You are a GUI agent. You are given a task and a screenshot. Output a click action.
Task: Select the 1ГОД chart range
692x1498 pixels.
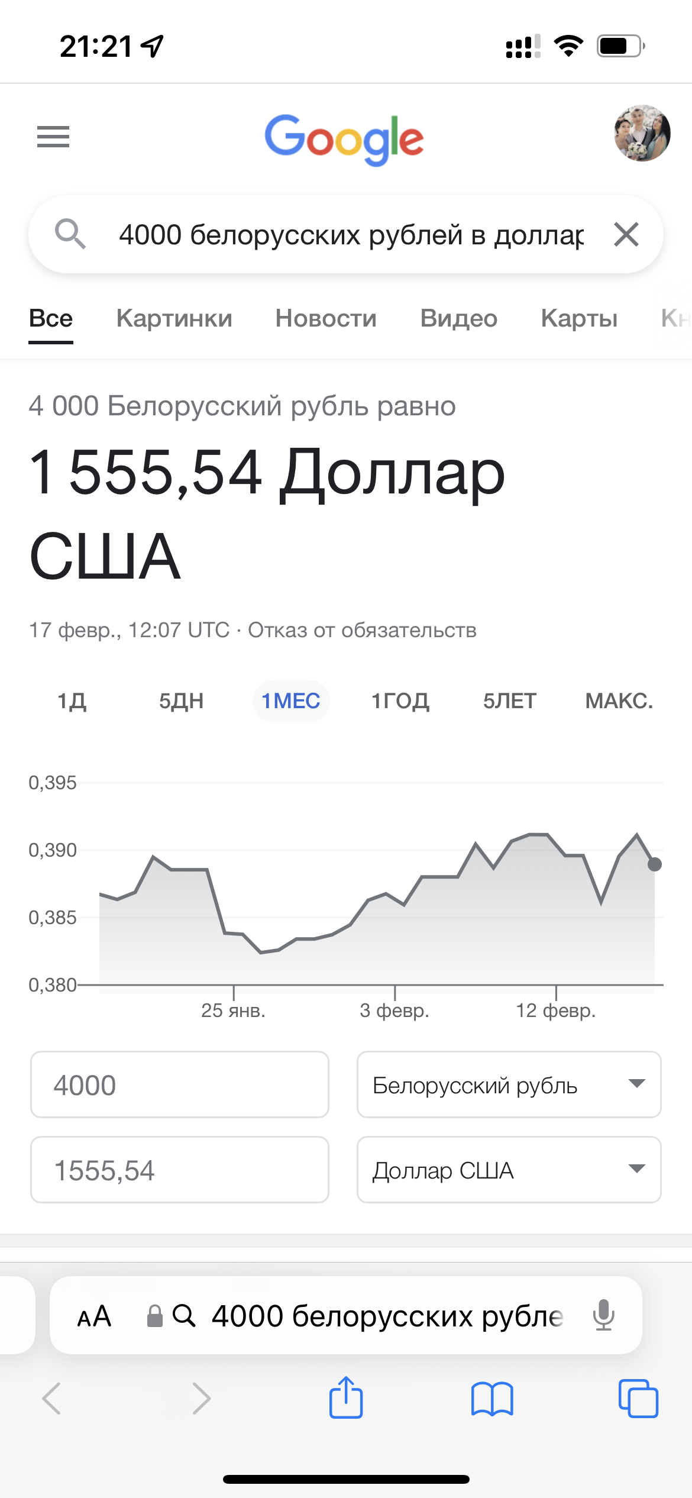[x=400, y=701]
